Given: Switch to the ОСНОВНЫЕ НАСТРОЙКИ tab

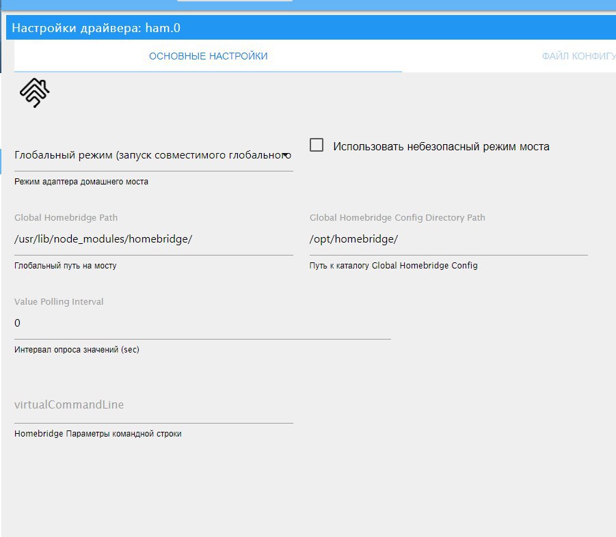Looking at the screenshot, I should 209,56.
